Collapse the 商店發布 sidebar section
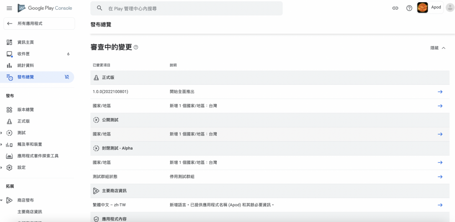 click(1, 200)
